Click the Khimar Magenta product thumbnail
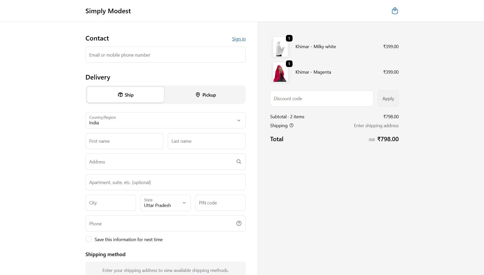Viewport: 484px width, 275px height. [280, 72]
